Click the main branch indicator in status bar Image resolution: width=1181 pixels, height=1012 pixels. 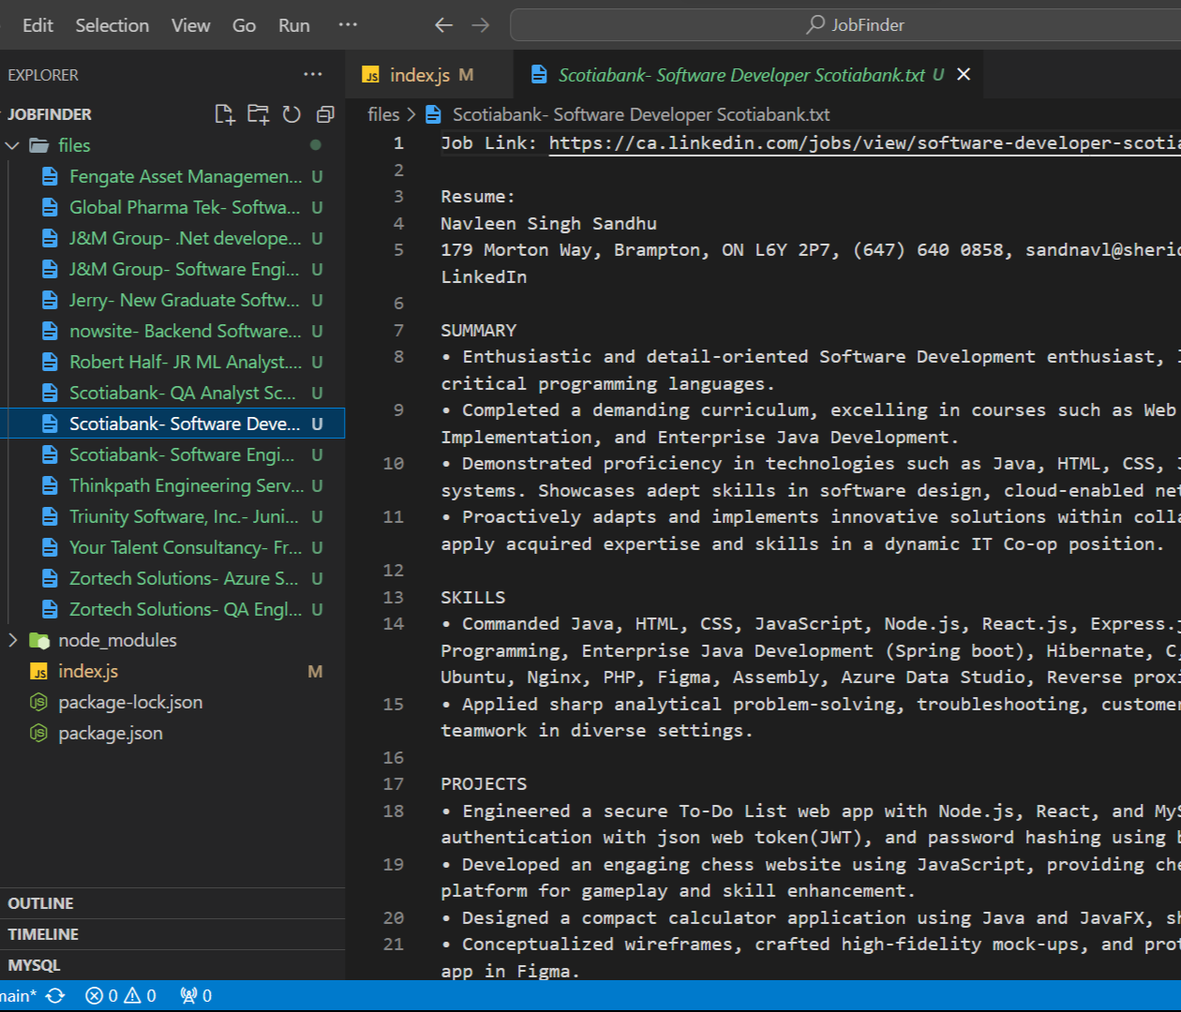[x=19, y=996]
